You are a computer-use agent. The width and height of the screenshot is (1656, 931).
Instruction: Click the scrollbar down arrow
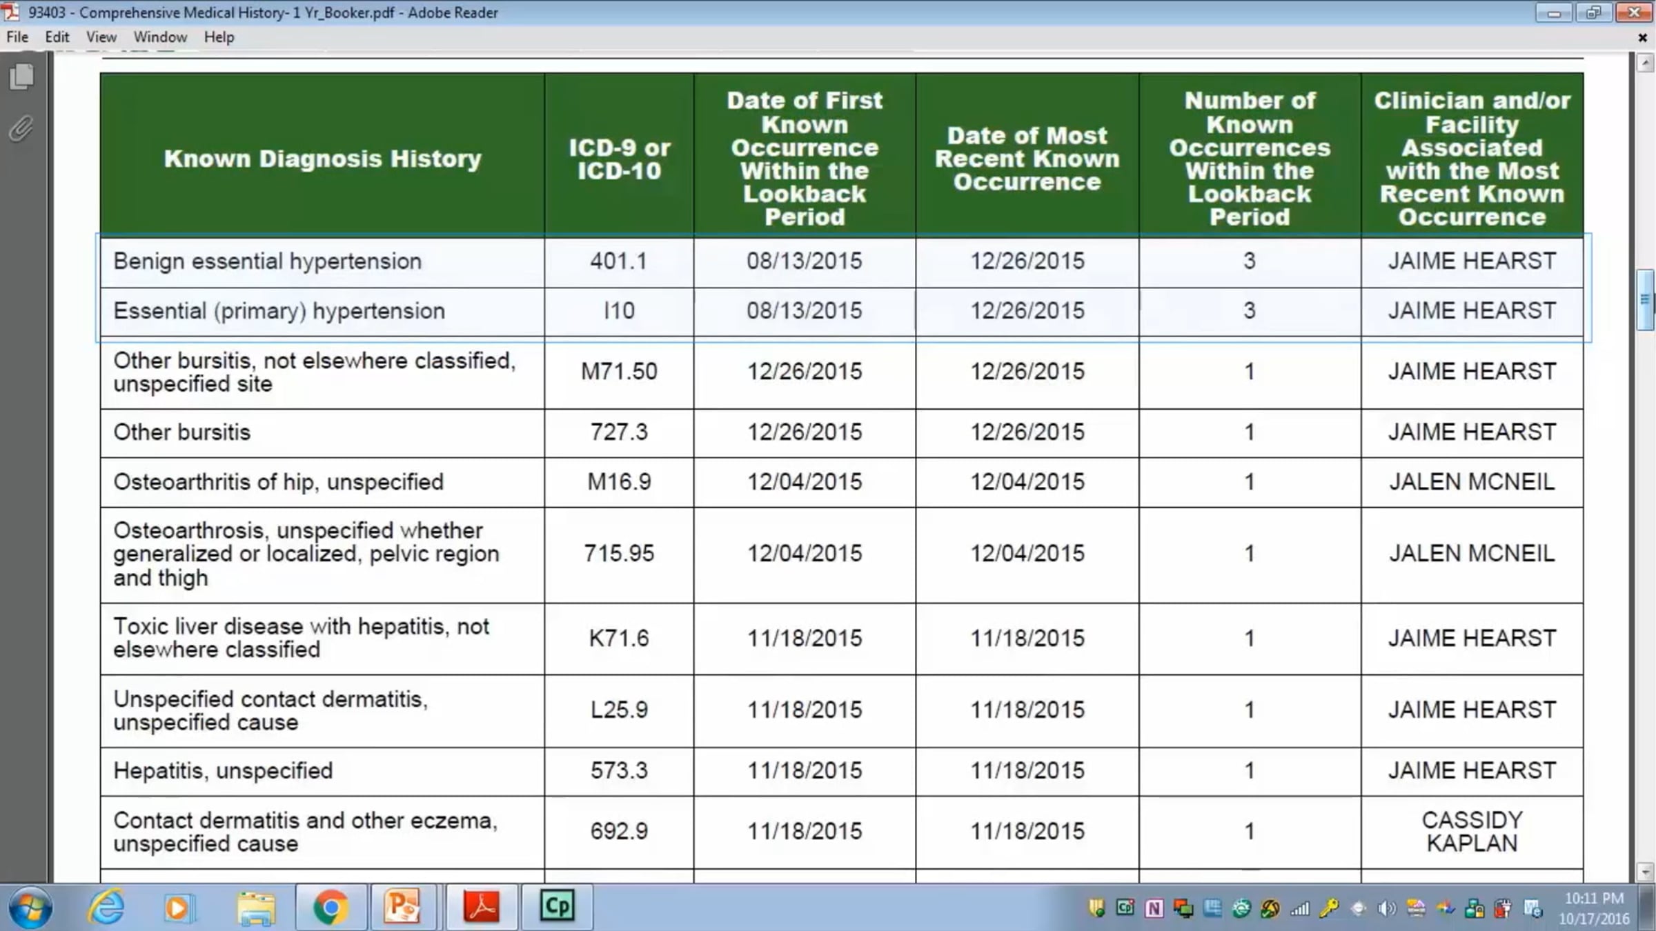(x=1646, y=872)
